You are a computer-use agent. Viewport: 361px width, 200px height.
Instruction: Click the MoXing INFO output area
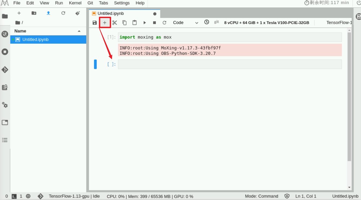pyautogui.click(x=230, y=50)
